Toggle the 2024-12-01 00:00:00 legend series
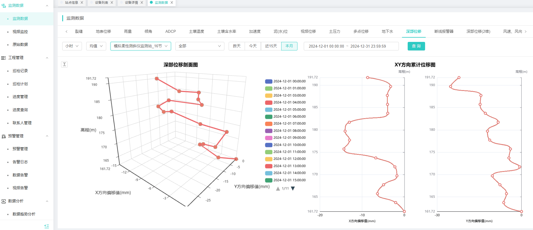This screenshot has width=533, height=230. (x=285, y=81)
